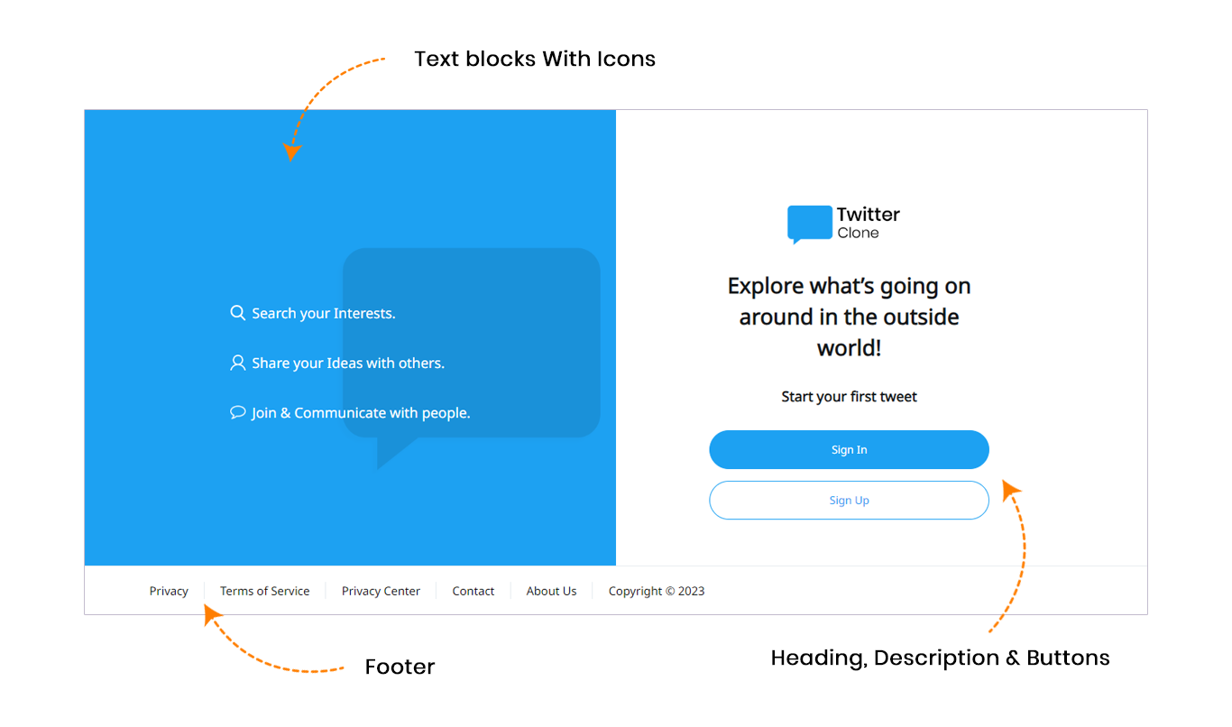Open the Privacy Center footer link

(x=381, y=592)
